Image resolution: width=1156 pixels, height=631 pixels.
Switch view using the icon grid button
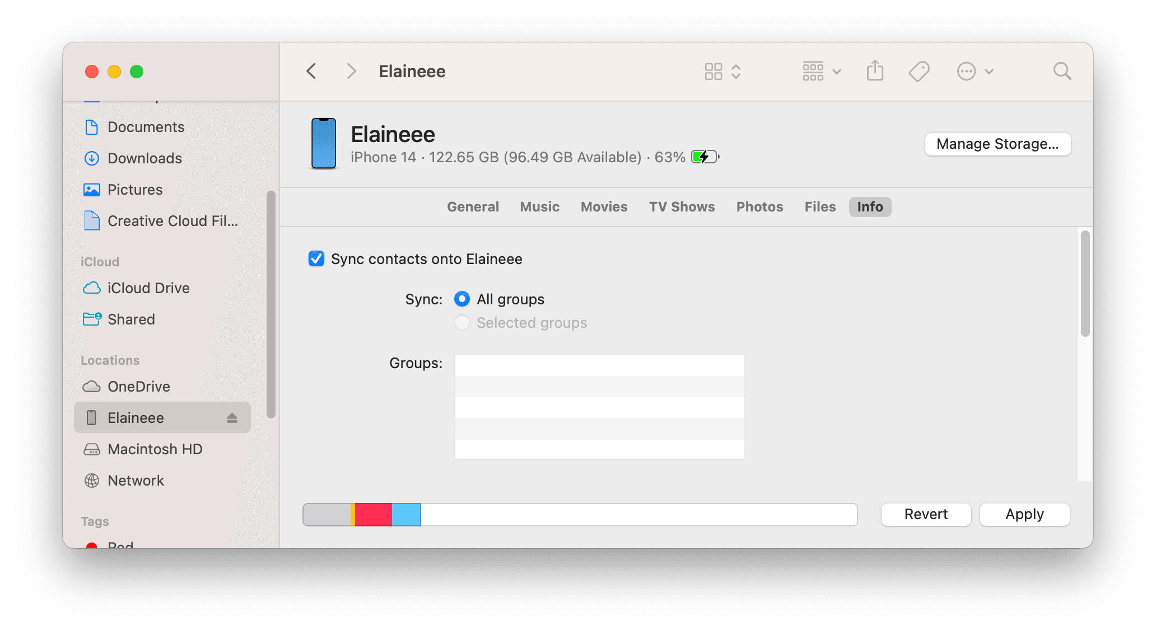[722, 71]
